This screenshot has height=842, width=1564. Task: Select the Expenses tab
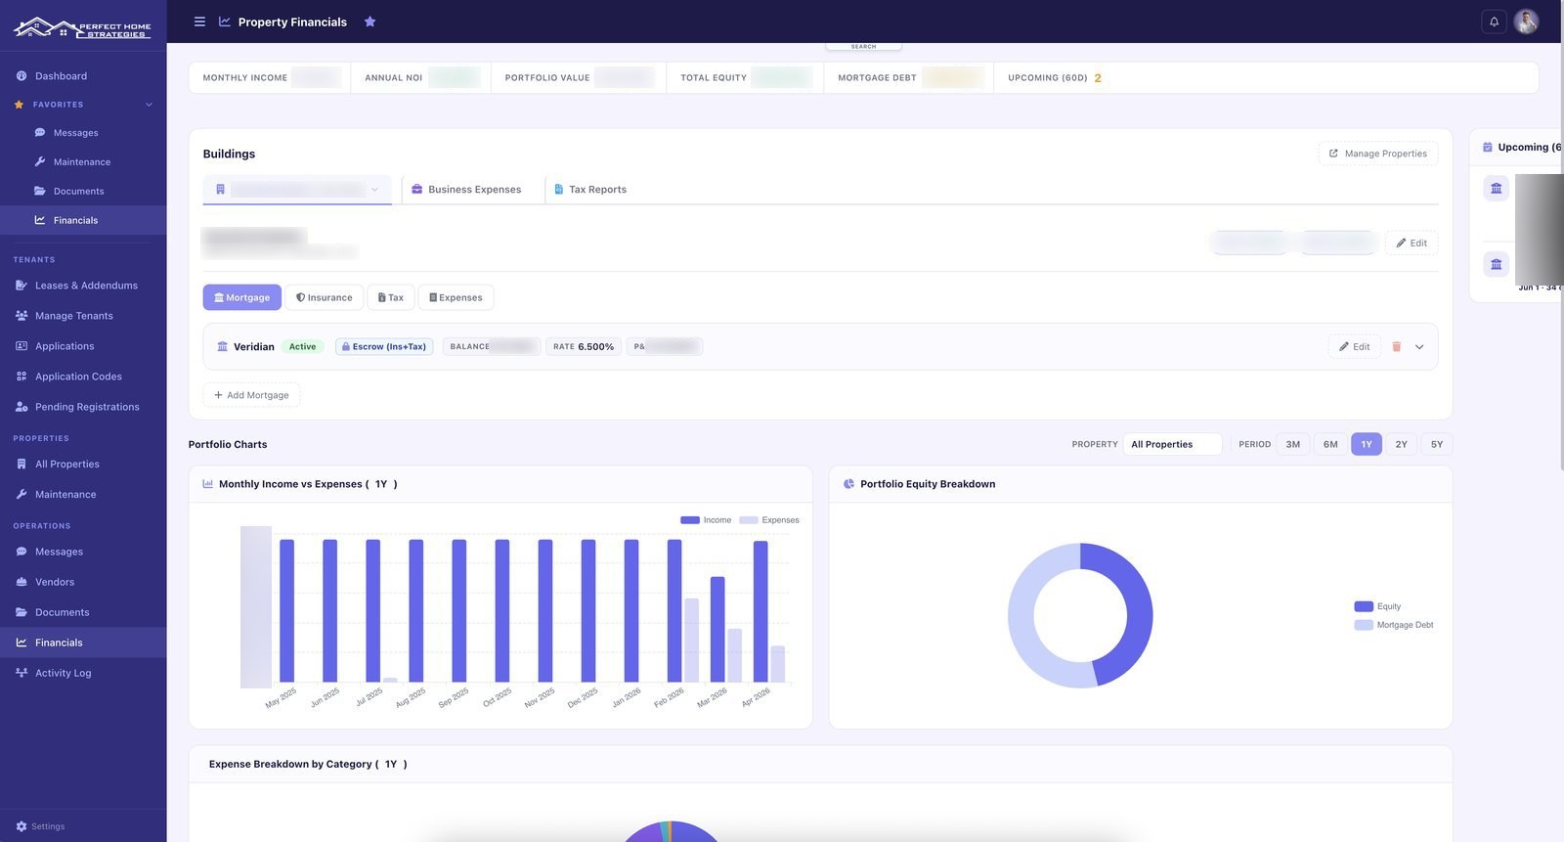[x=456, y=297]
